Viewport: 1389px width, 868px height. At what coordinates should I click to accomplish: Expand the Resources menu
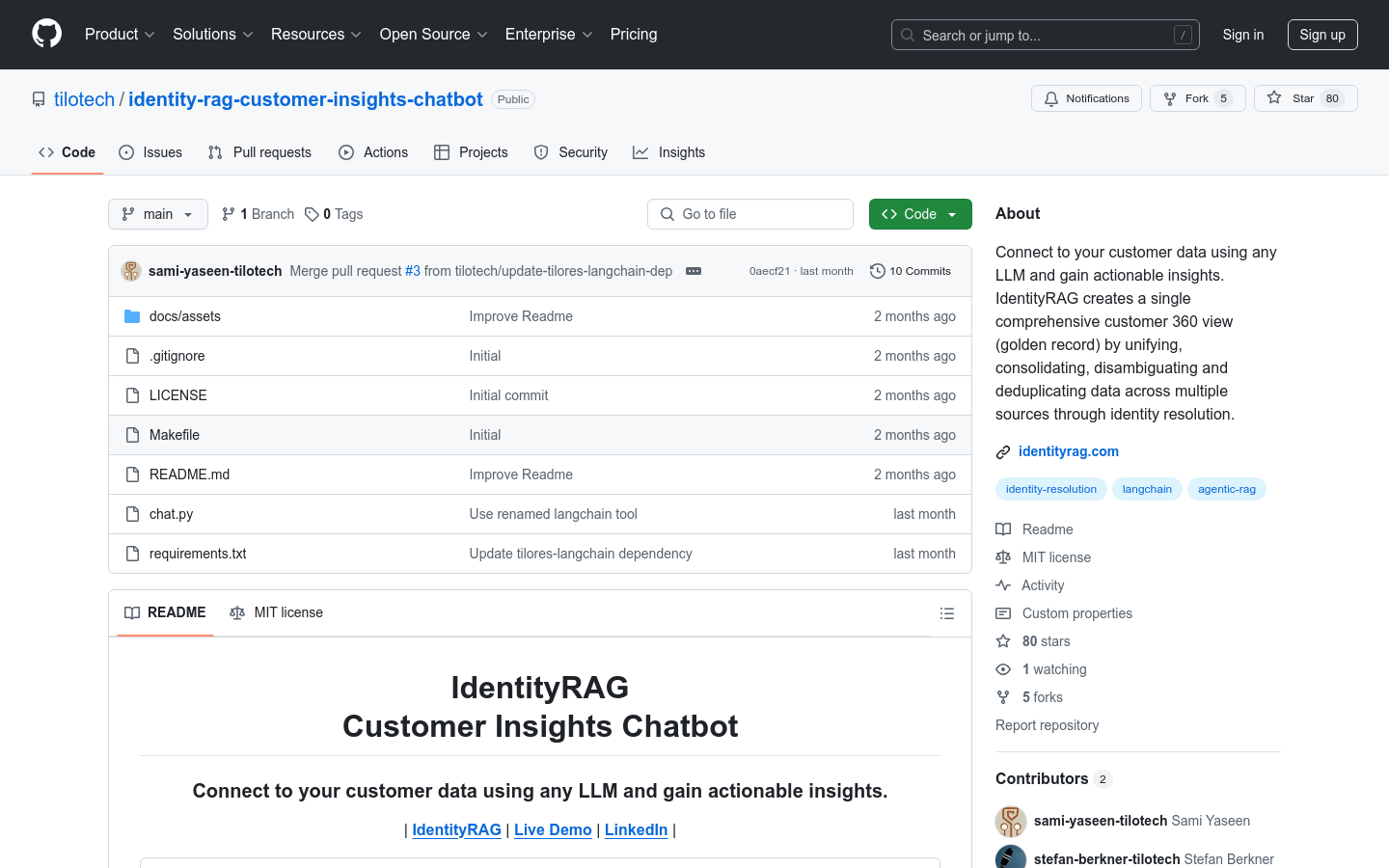pos(316,35)
